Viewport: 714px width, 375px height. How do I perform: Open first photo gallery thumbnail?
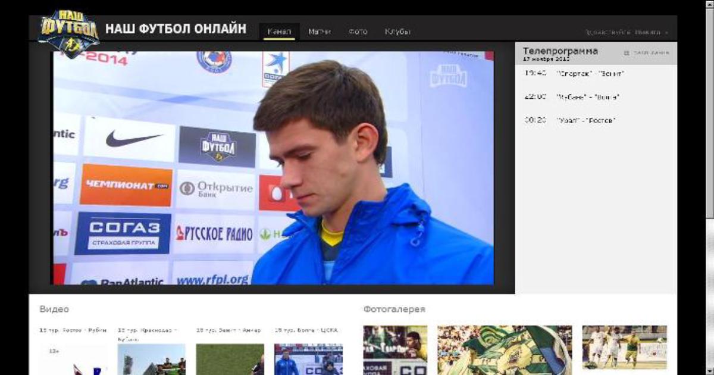point(395,349)
